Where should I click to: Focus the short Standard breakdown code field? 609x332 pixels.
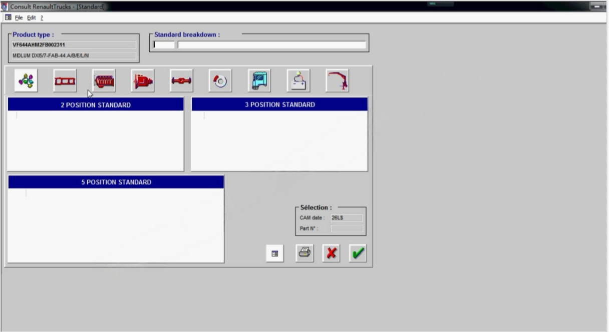[164, 44]
